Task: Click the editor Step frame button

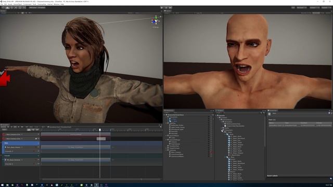Action: pyautogui.click(x=170, y=8)
